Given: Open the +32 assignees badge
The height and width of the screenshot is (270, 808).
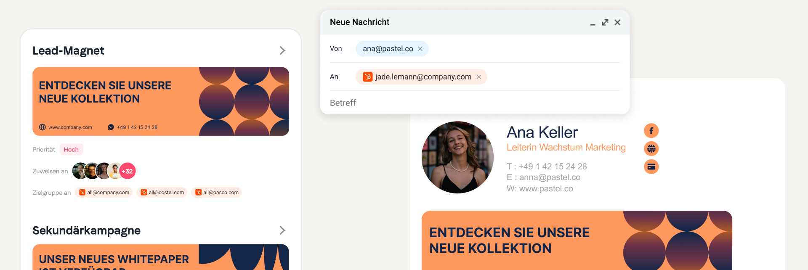Looking at the screenshot, I should tap(127, 171).
